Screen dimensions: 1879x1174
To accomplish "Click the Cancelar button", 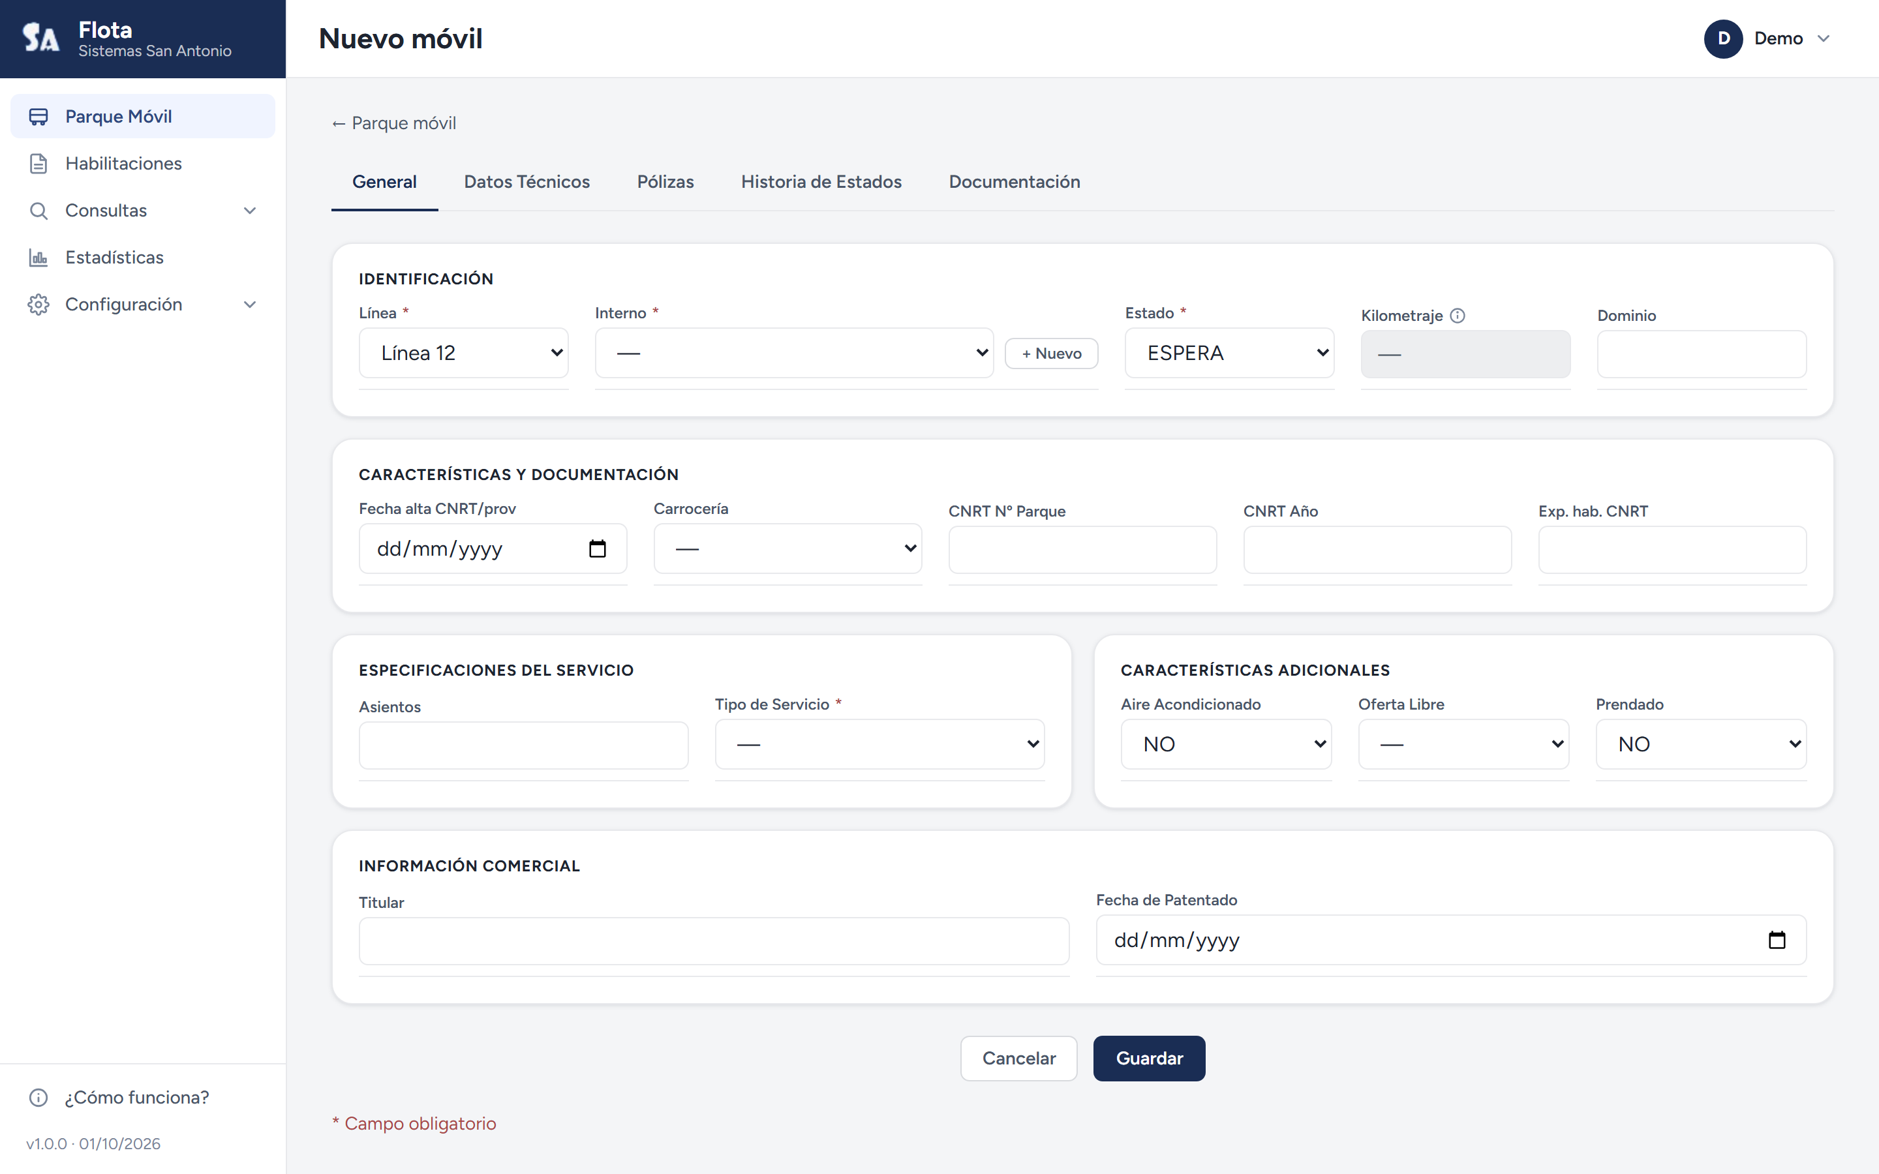I will (x=1018, y=1059).
